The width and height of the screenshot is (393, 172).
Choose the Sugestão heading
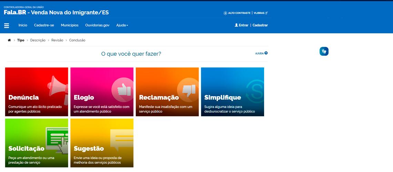point(89,149)
